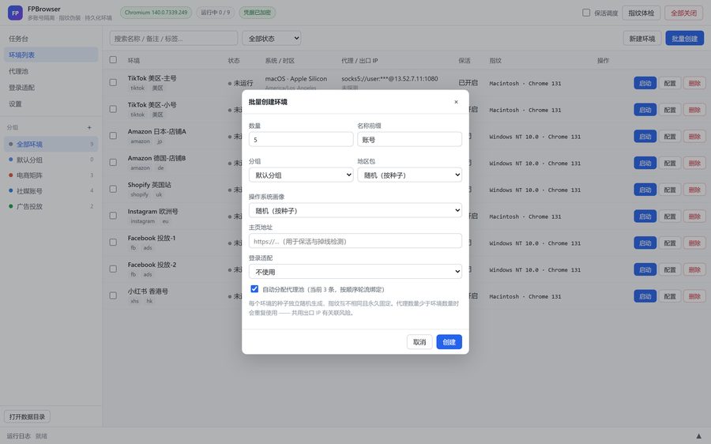Click the 凭据已加密 status badge

coord(257,13)
